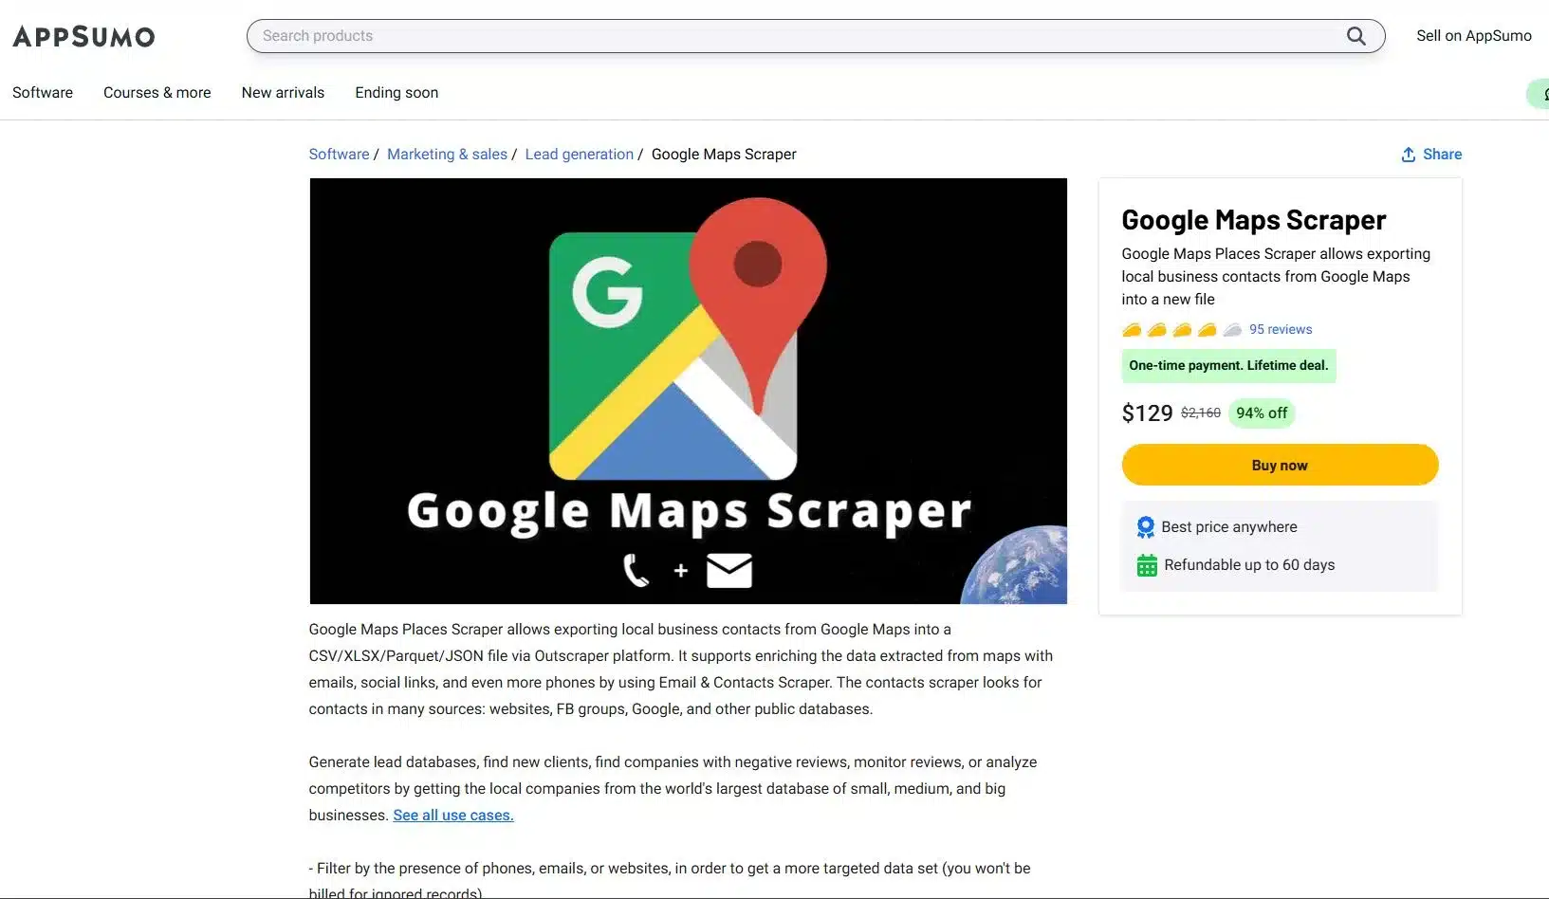Click the green refund calendar icon
The height and width of the screenshot is (899, 1549).
click(1147, 565)
